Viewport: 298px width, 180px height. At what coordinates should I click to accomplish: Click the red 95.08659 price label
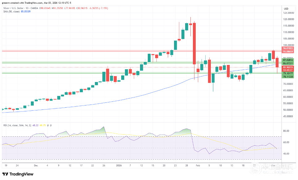point(287,52)
